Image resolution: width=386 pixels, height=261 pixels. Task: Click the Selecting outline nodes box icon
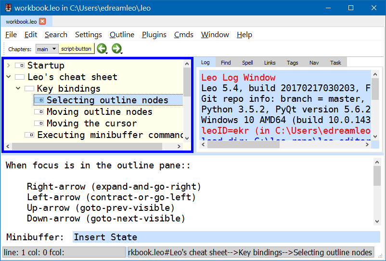click(x=39, y=100)
